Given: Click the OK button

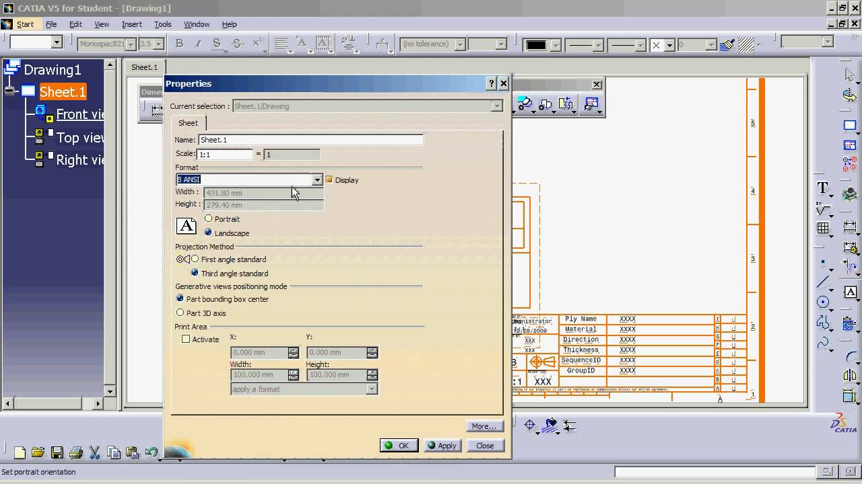Looking at the screenshot, I should click(x=399, y=446).
